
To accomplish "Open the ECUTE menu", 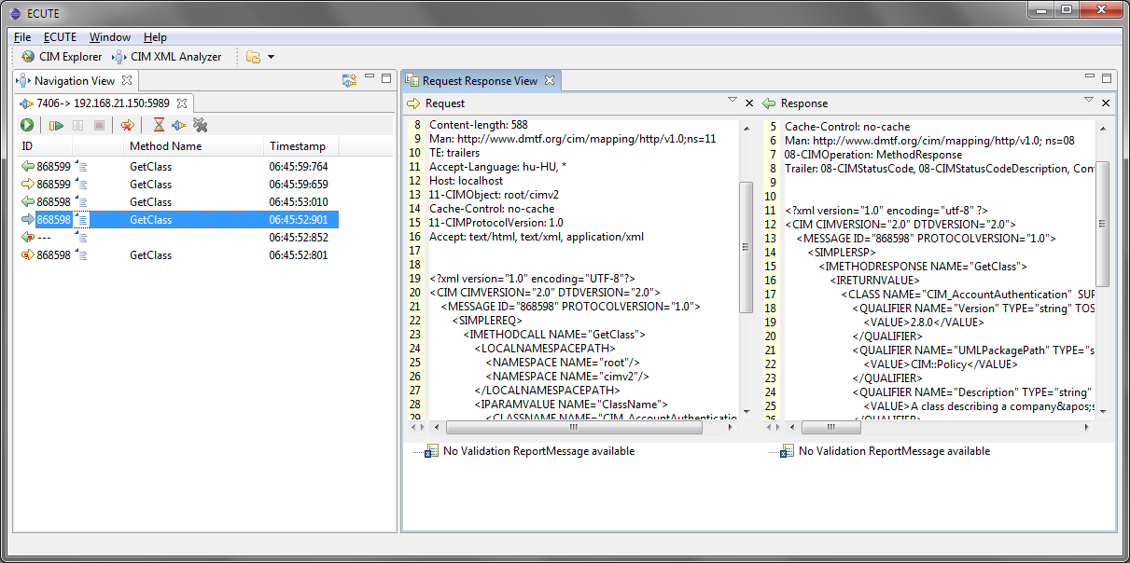I will click(x=61, y=37).
